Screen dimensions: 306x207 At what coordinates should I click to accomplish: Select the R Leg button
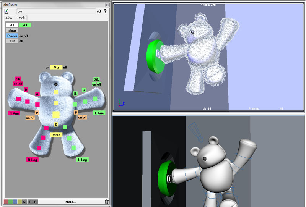point(31,160)
